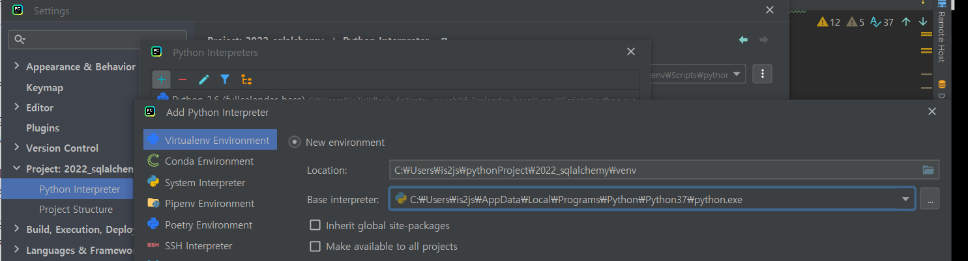
Task: Browse base interpreter with the ellipsis button
Action: (x=930, y=200)
